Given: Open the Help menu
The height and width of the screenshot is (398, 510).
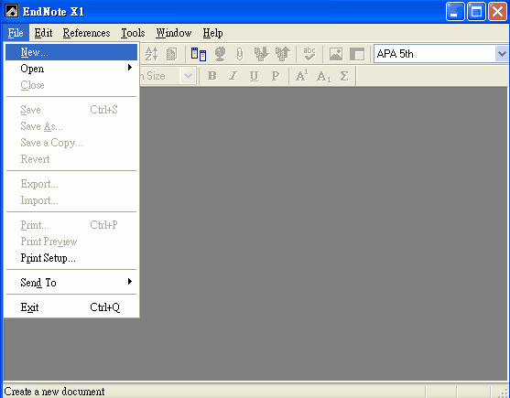Looking at the screenshot, I should 212,33.
